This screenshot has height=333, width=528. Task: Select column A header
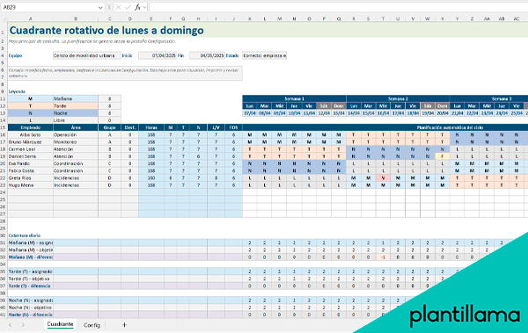click(x=30, y=18)
